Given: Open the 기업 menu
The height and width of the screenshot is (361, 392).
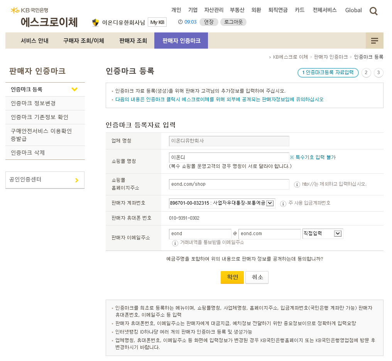Looking at the screenshot, I should click(x=193, y=10).
